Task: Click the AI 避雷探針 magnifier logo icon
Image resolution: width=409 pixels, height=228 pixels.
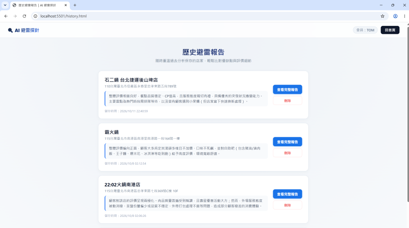Action: (10, 30)
